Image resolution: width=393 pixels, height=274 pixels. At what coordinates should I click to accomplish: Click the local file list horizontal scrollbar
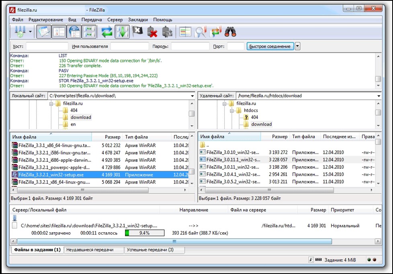pos(83,190)
